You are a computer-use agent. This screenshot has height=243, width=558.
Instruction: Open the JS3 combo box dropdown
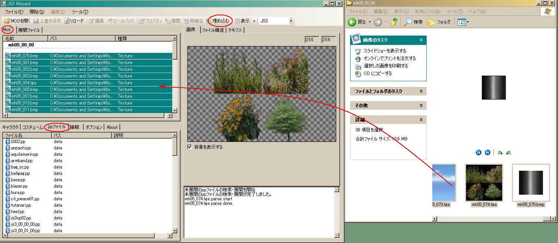[x=291, y=21]
